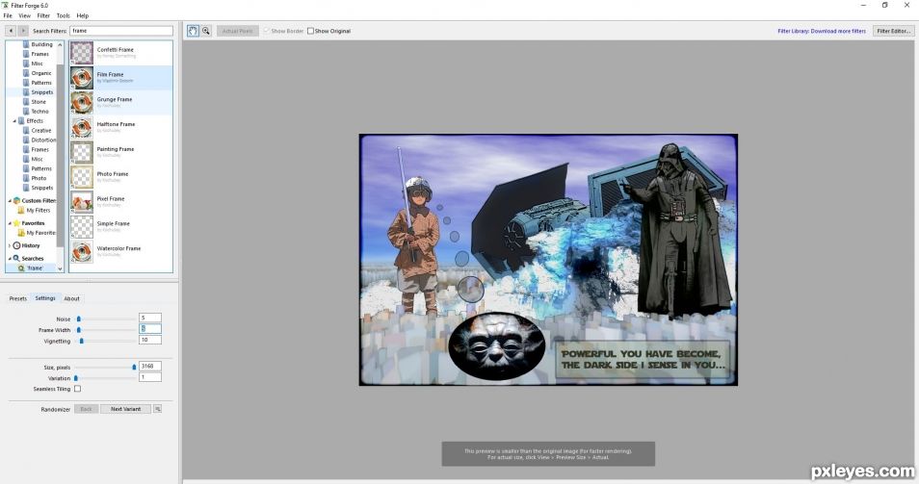The image size is (919, 484).
Task: Switch to the About tab
Action: [72, 298]
